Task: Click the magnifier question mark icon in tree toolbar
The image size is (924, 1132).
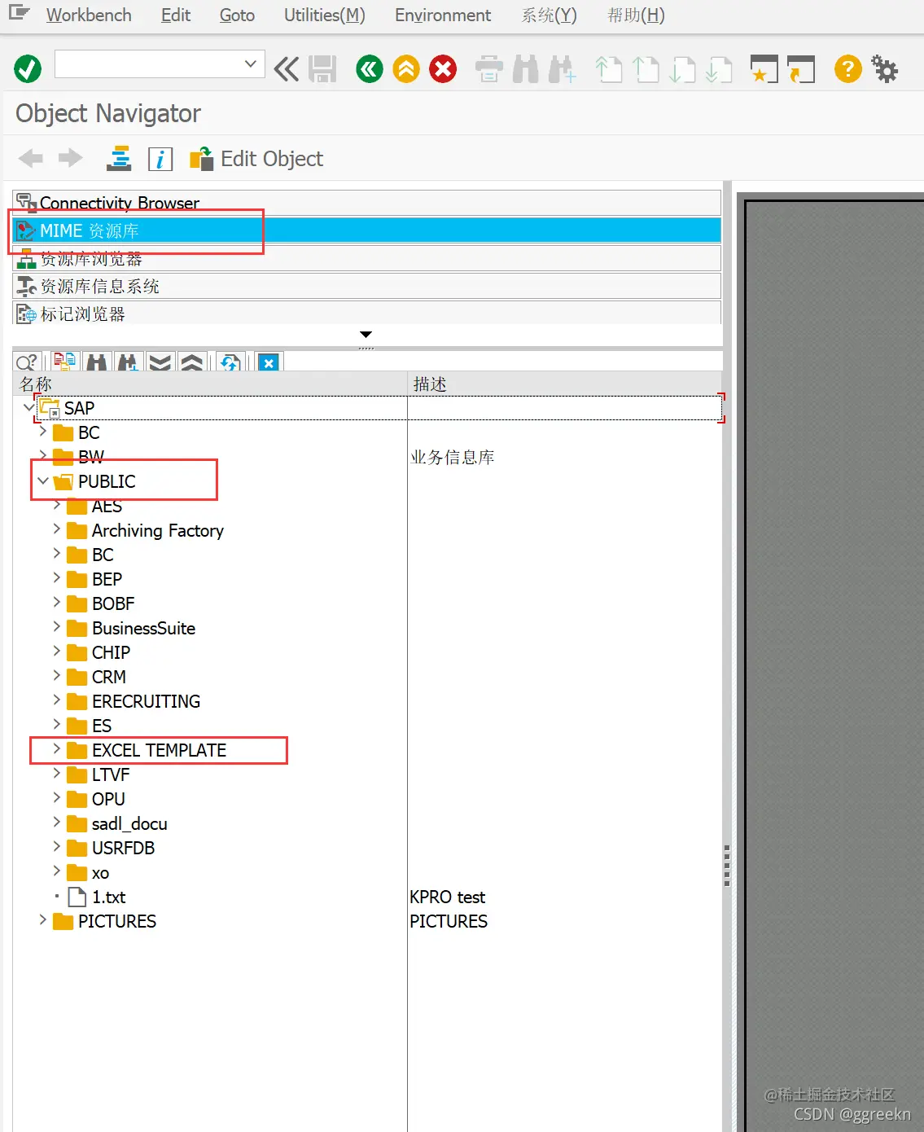Action: (28, 362)
